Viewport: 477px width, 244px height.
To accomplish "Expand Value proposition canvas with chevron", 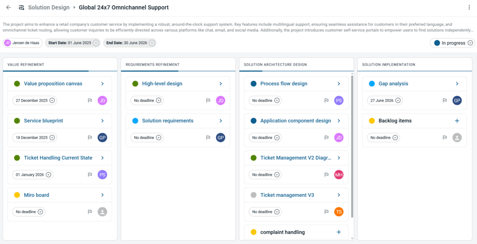I will click(x=102, y=84).
